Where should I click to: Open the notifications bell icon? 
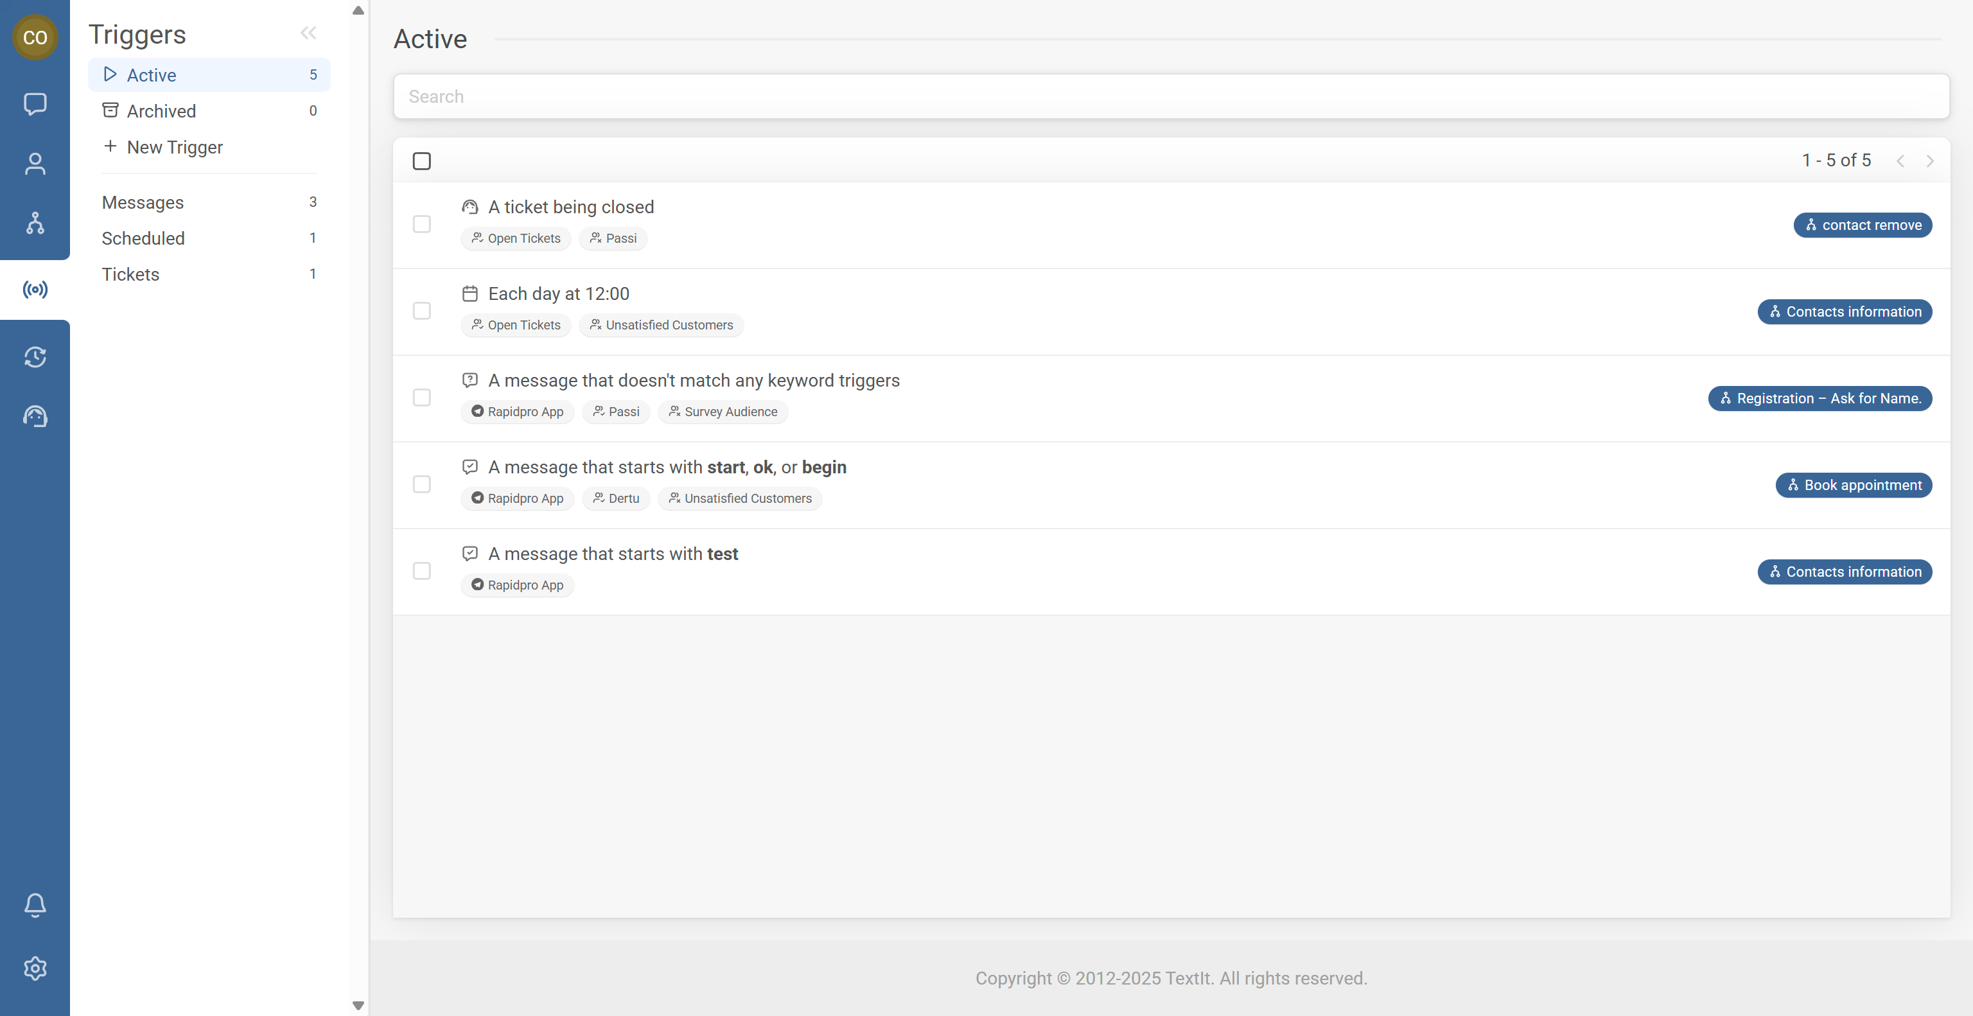(35, 905)
